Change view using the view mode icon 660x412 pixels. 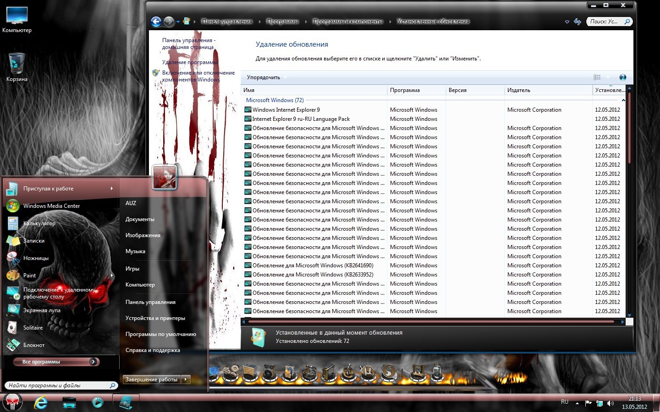[x=597, y=77]
